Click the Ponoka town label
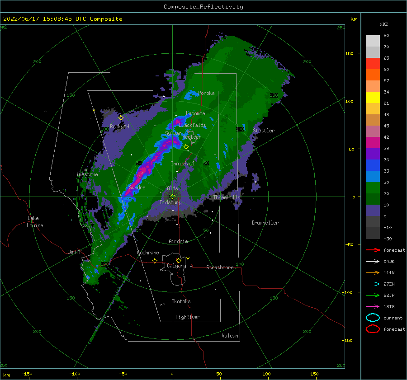The height and width of the screenshot is (380, 407). (206, 93)
